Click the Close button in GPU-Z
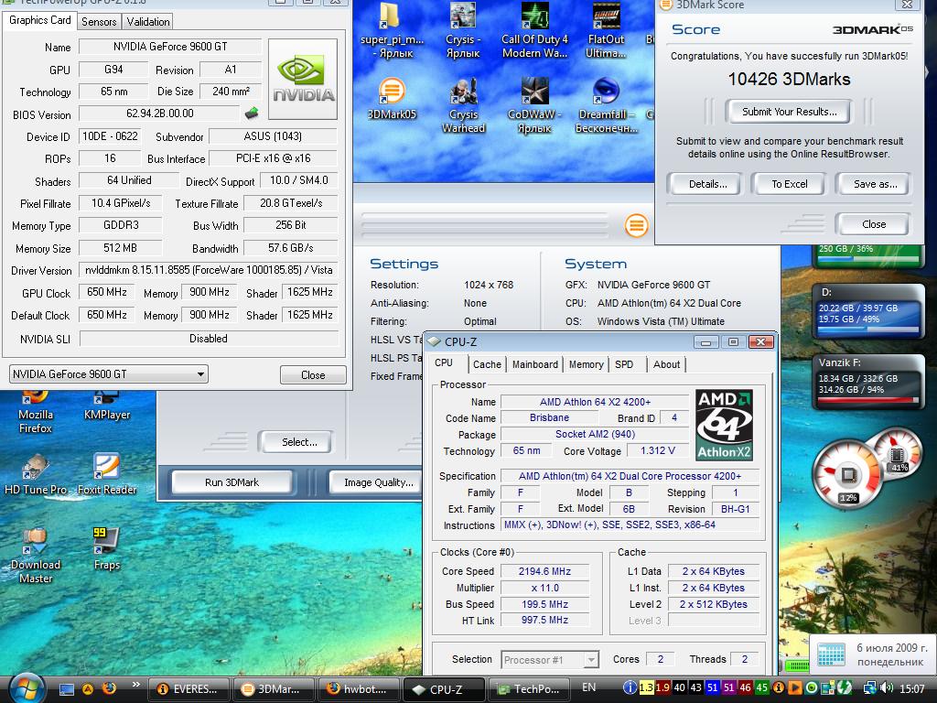The image size is (937, 703). (313, 374)
